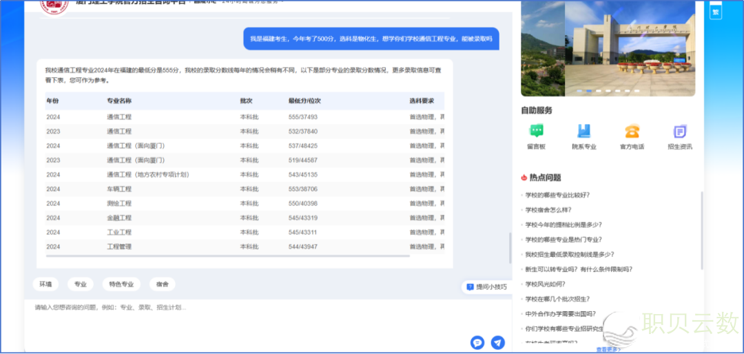
Task: Open question 新生可以转专业吗？有什么条件限制吗？
Action: (x=579, y=269)
